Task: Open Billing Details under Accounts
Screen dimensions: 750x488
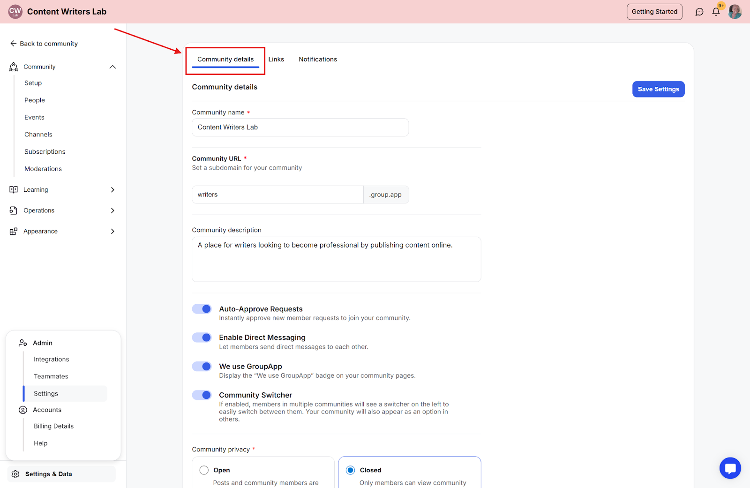Action: pyautogui.click(x=54, y=426)
